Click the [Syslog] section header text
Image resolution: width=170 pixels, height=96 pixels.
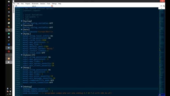(27, 21)
